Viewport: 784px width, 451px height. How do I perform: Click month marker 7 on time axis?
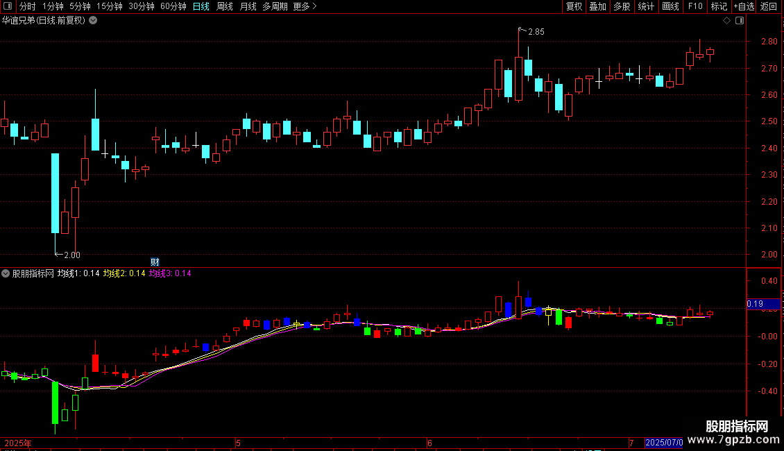coord(631,443)
